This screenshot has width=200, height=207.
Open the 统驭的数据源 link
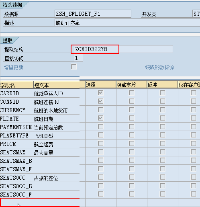click(159, 67)
